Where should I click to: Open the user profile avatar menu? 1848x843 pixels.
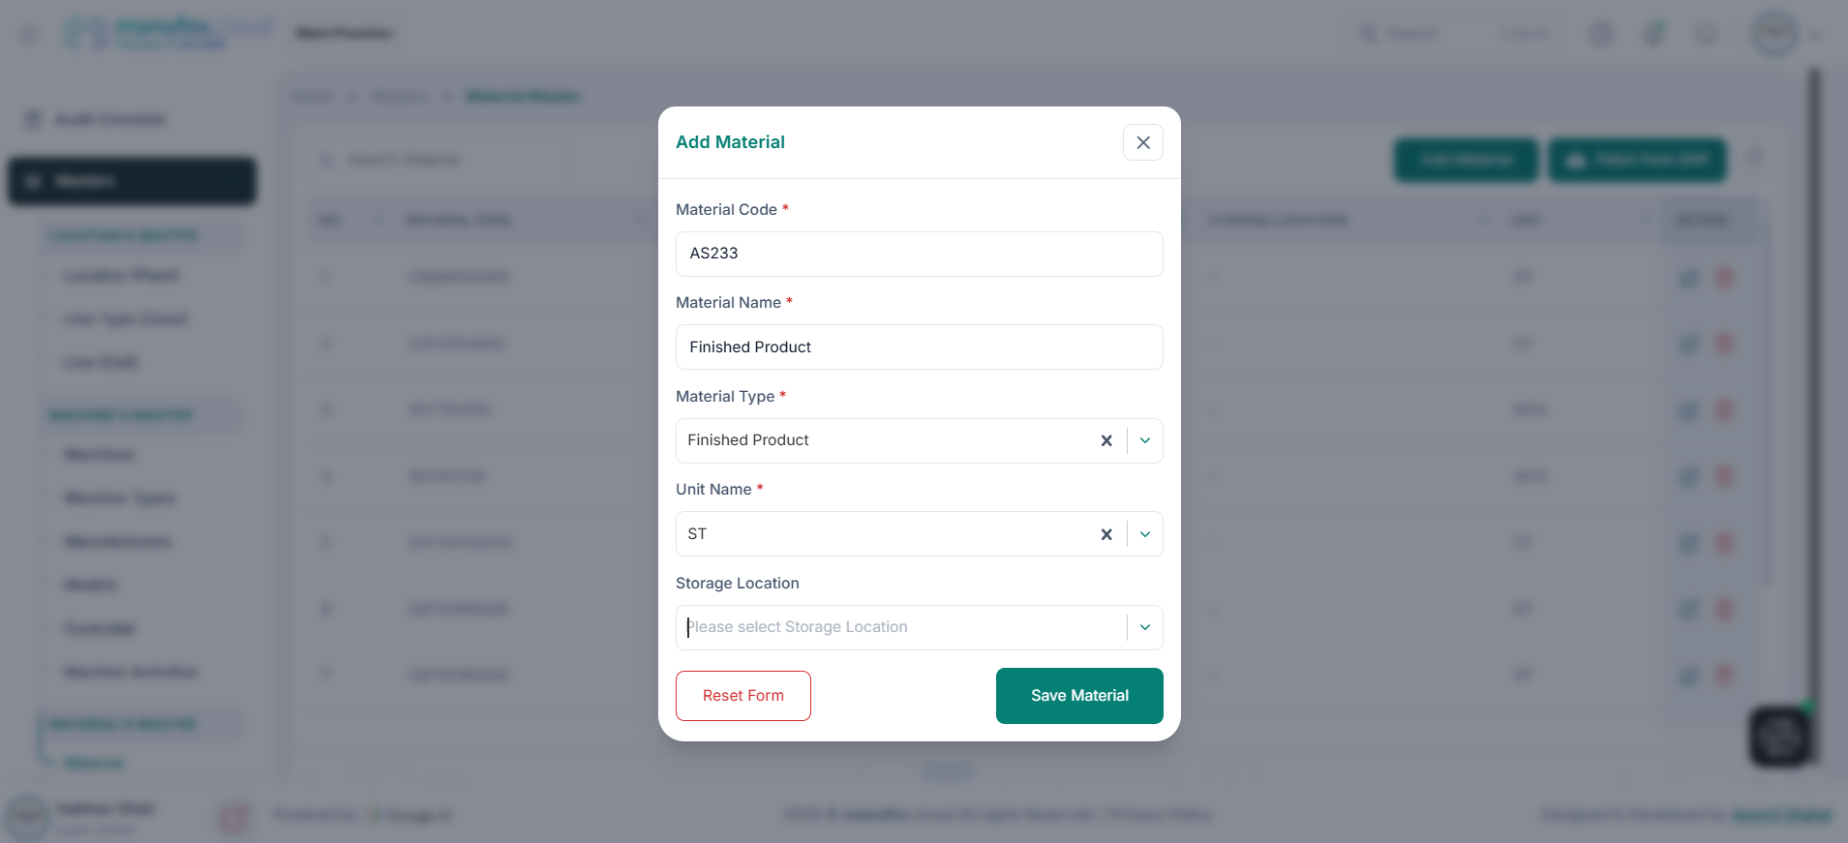click(1774, 34)
